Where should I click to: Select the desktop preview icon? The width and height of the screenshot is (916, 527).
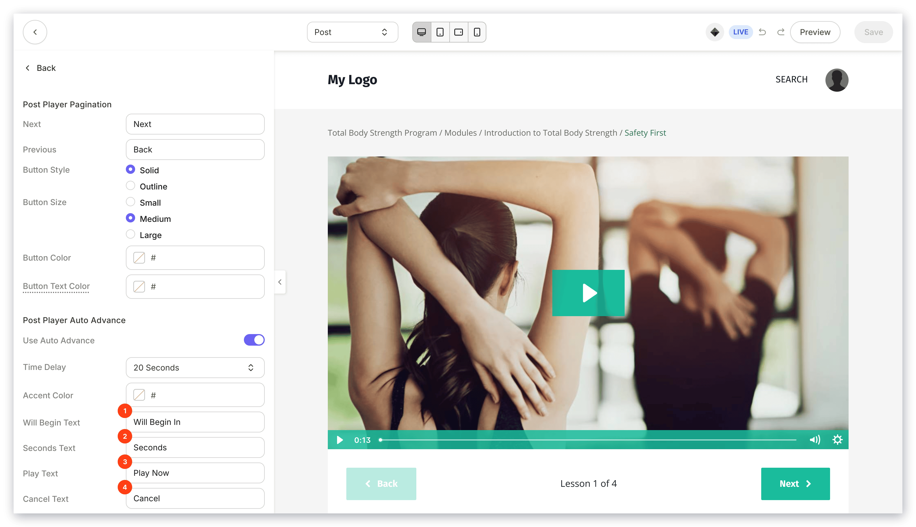[422, 32]
